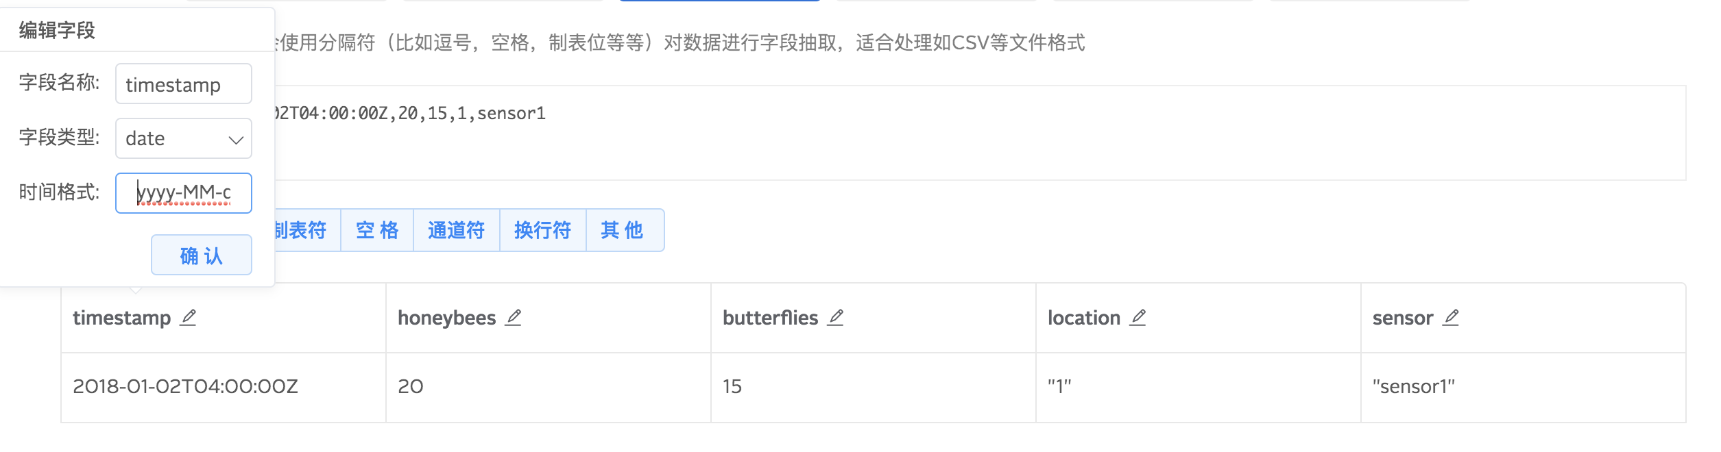Click edit pencil next to sensor column
This screenshot has height=452, width=1721.
(1451, 318)
